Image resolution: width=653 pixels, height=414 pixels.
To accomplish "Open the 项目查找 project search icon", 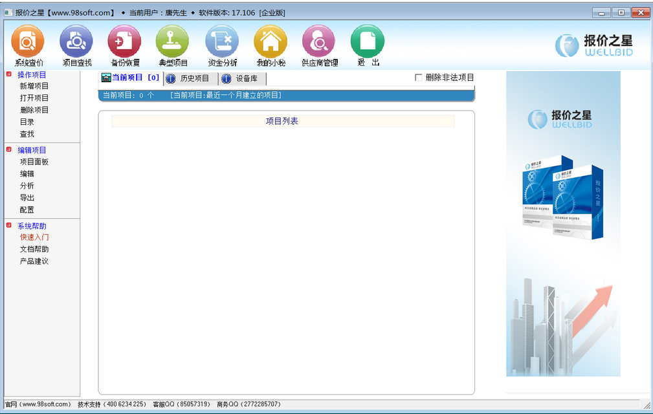I will pyautogui.click(x=76, y=41).
